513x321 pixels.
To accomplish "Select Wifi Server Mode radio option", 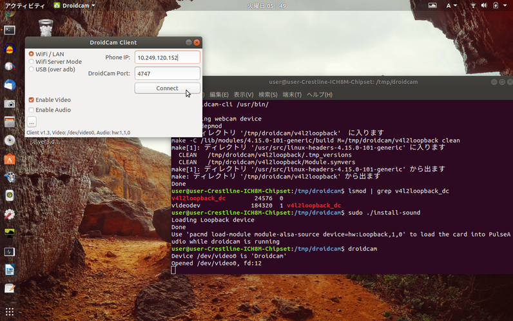I will [x=32, y=61].
